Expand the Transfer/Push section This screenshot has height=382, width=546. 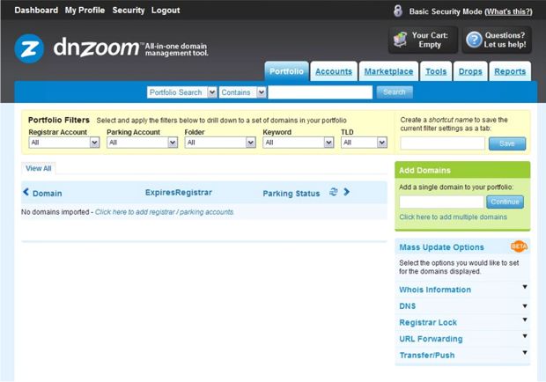[x=462, y=355]
